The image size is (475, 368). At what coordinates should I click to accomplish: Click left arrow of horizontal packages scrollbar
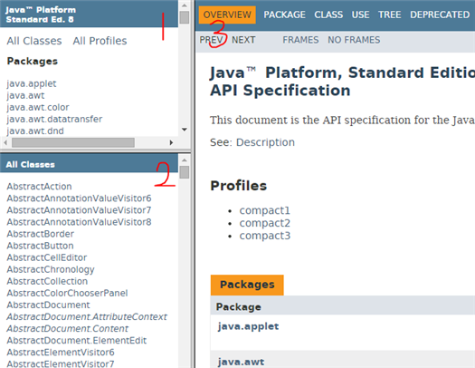point(5,142)
